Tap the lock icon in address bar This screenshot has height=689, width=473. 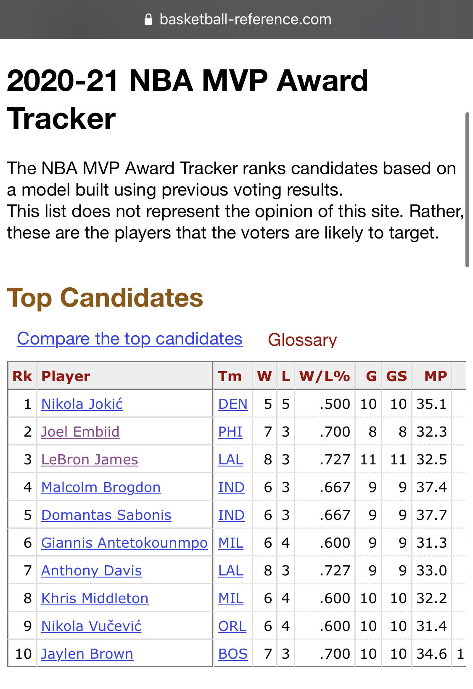148,19
